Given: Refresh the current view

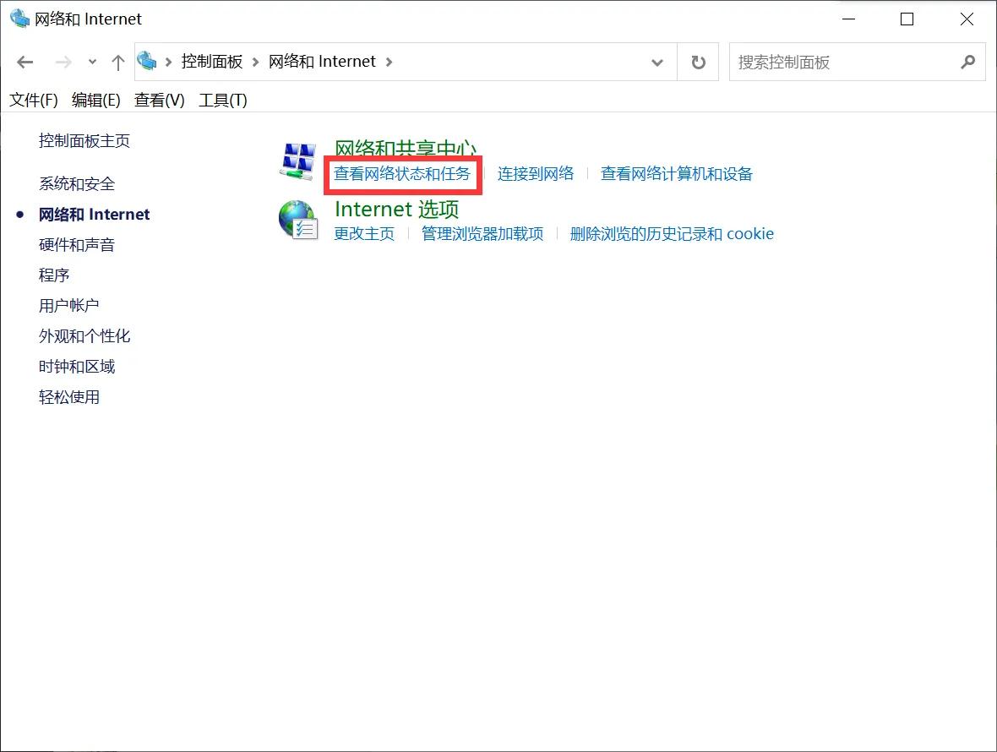Looking at the screenshot, I should coord(698,61).
